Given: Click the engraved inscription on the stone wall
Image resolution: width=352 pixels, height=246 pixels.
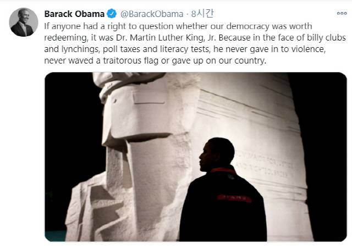Looking at the screenshot, I should (x=264, y=165).
